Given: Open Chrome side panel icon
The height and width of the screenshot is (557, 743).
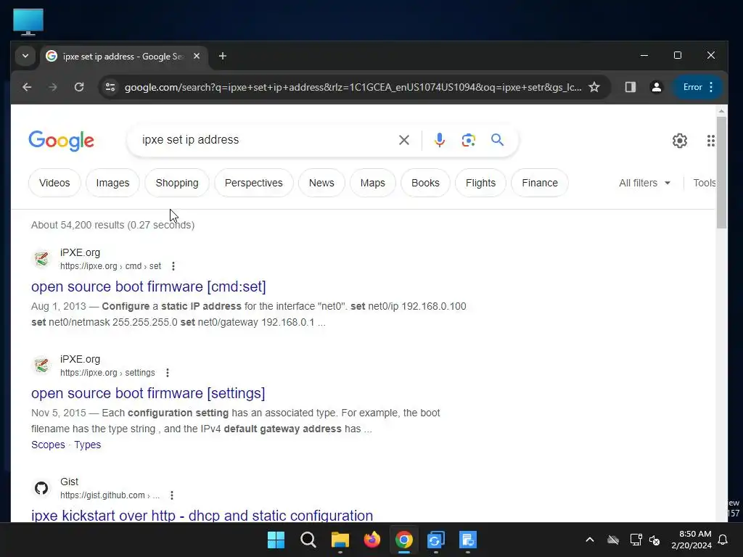Looking at the screenshot, I should (x=631, y=87).
